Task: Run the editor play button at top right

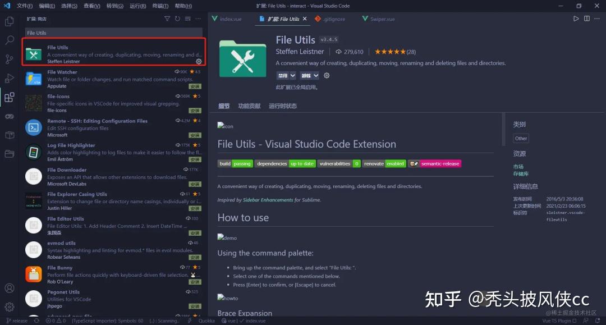Action: point(576,19)
